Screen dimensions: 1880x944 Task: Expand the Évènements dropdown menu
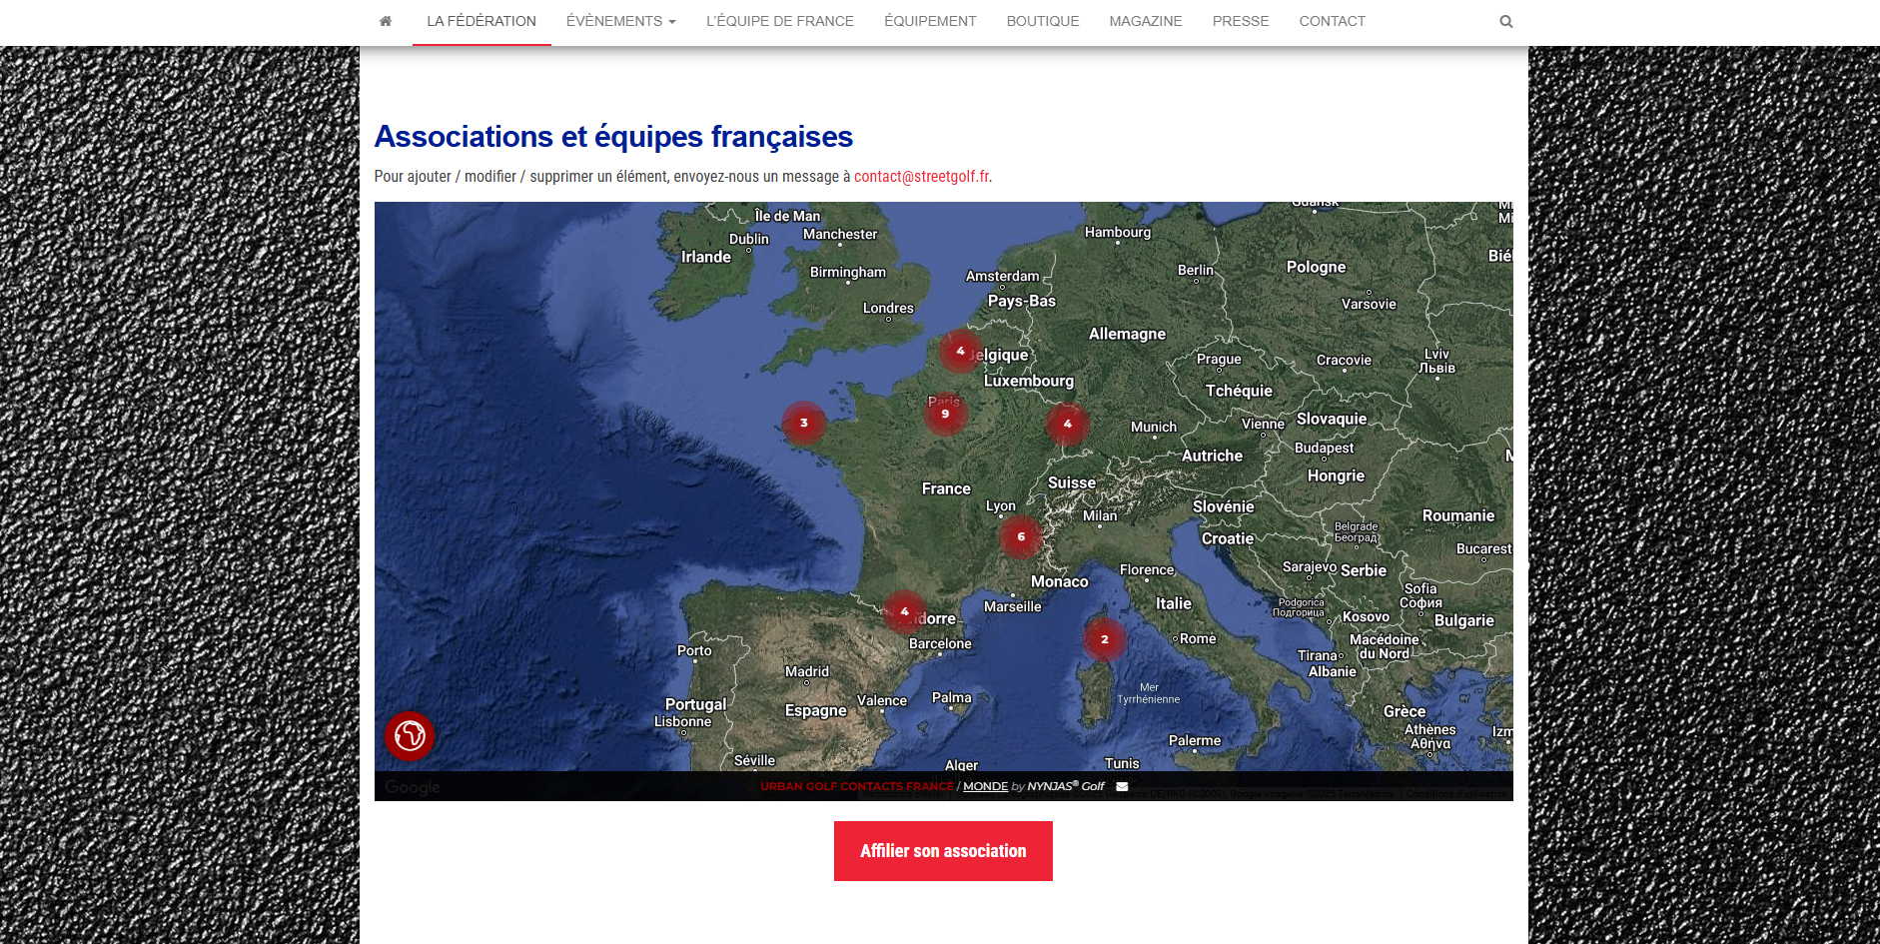click(620, 21)
